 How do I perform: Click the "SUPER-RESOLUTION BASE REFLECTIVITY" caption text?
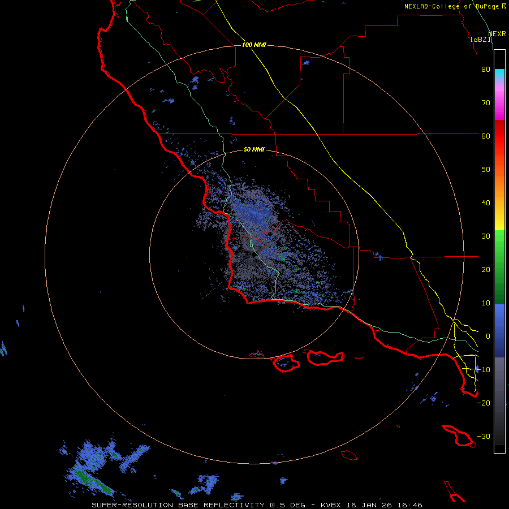click(178, 505)
